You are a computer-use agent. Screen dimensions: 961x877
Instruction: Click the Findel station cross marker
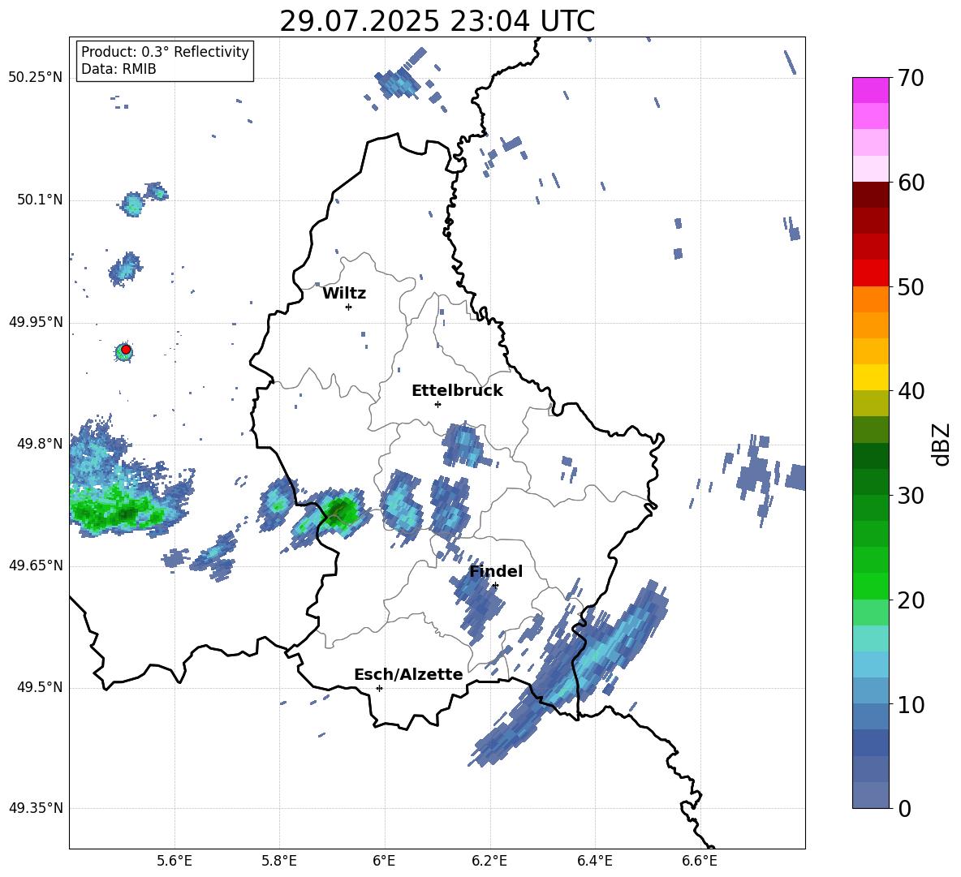point(495,586)
